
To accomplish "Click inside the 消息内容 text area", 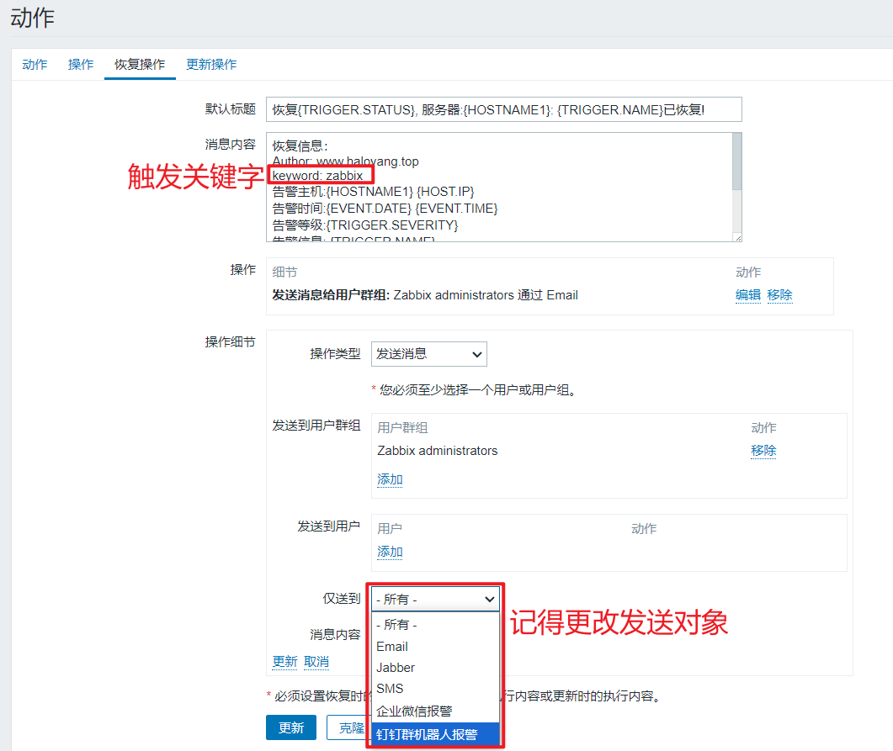I will click(499, 188).
